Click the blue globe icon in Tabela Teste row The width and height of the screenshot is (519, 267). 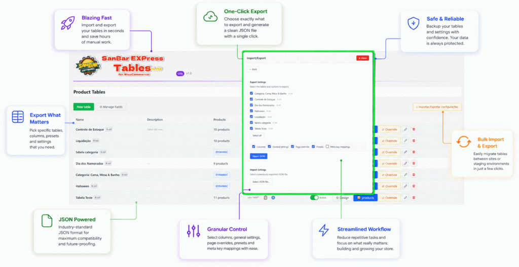tap(273, 198)
